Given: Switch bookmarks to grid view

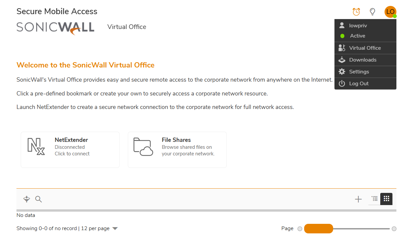Looking at the screenshot, I should point(387,199).
